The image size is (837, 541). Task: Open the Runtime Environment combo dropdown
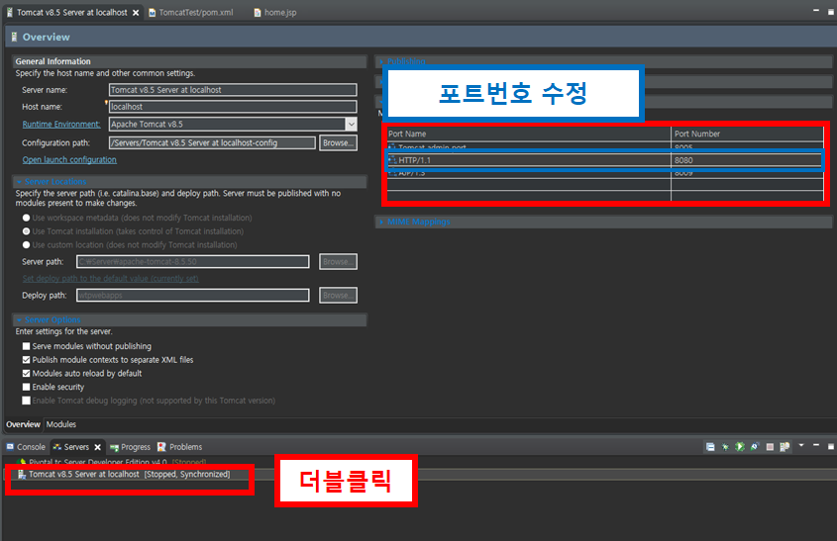click(351, 125)
